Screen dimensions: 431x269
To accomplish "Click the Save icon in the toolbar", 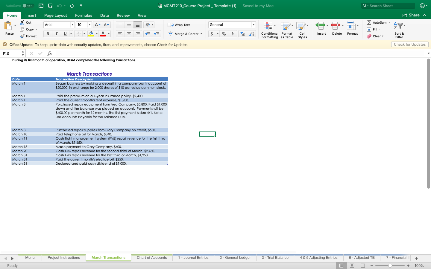I will 50,5.
